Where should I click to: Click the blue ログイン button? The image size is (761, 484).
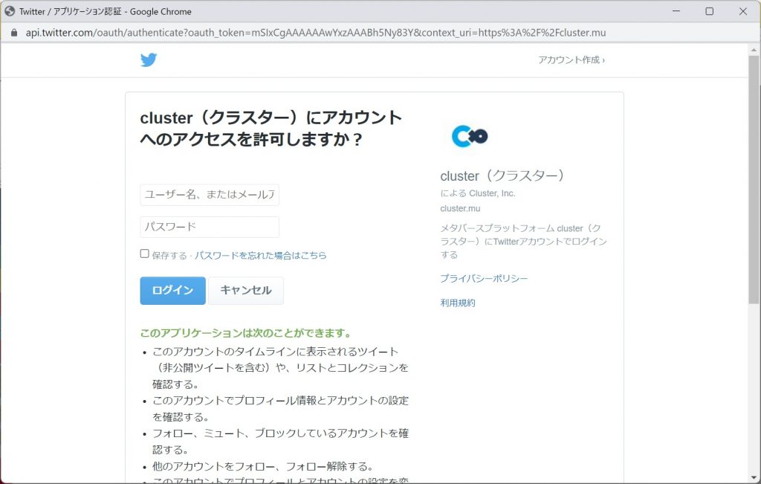point(172,290)
